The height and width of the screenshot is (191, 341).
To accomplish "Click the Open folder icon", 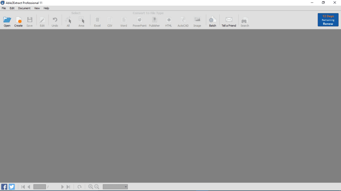I will (x=7, y=20).
